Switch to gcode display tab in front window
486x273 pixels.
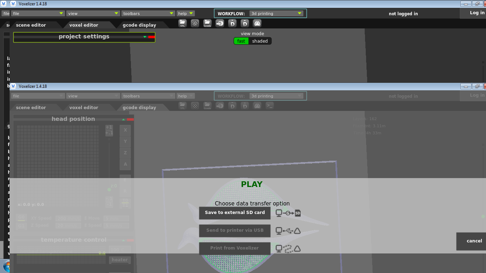point(139,107)
